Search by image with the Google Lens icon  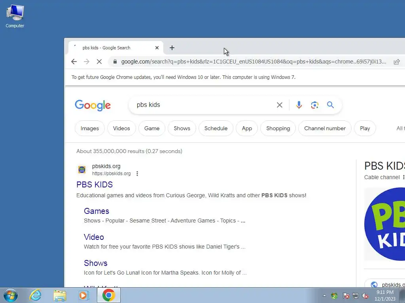pos(314,105)
